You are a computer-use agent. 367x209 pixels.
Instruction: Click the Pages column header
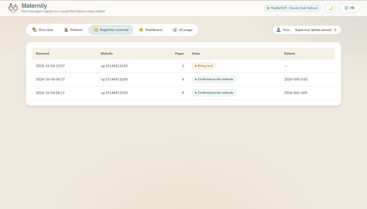click(179, 54)
